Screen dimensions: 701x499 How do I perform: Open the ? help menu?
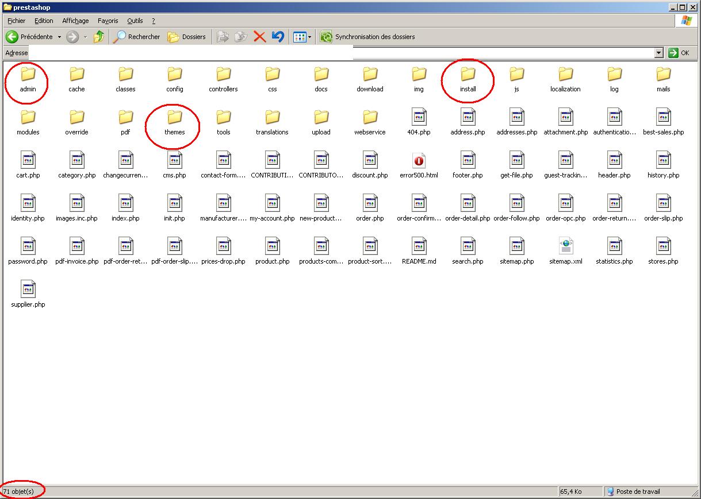[154, 21]
